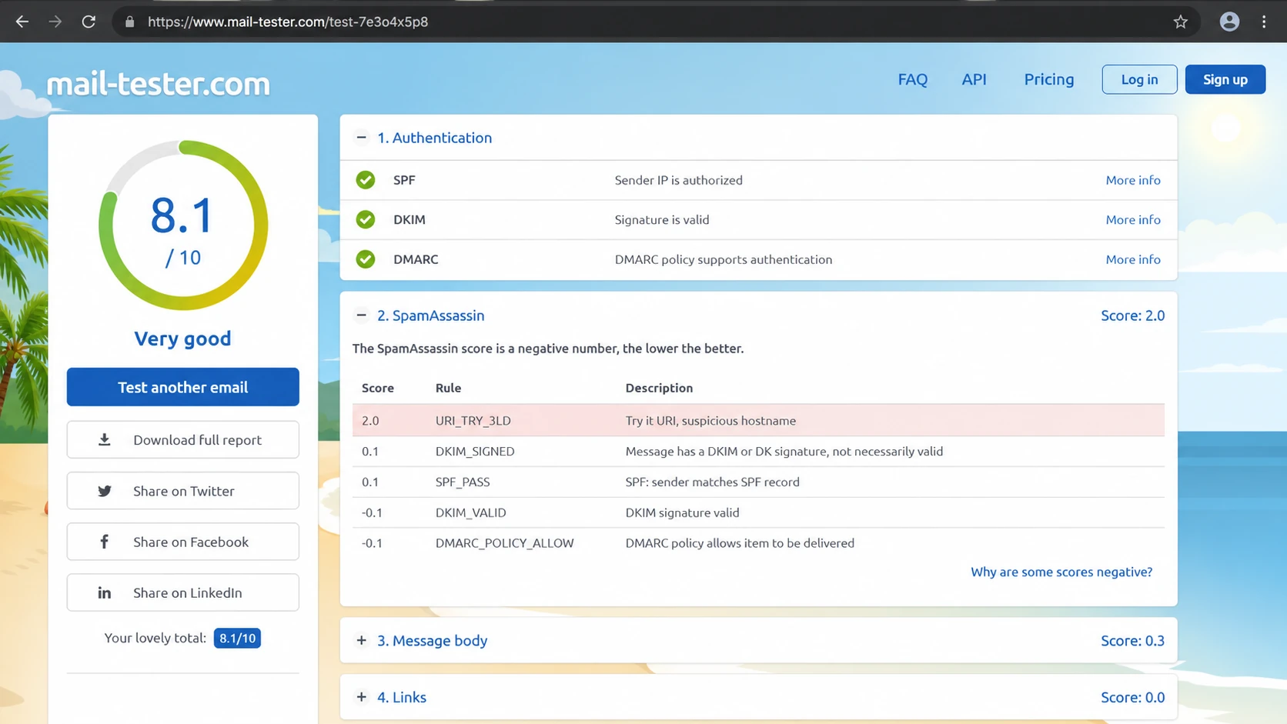Open the browser three-dot menu
This screenshot has width=1287, height=724.
pyautogui.click(x=1264, y=22)
